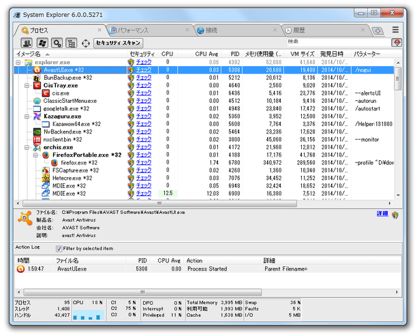The height and width of the screenshot is (336, 417).
Task: Click チェック link for BunBackup.exe row
Action: click(x=144, y=78)
